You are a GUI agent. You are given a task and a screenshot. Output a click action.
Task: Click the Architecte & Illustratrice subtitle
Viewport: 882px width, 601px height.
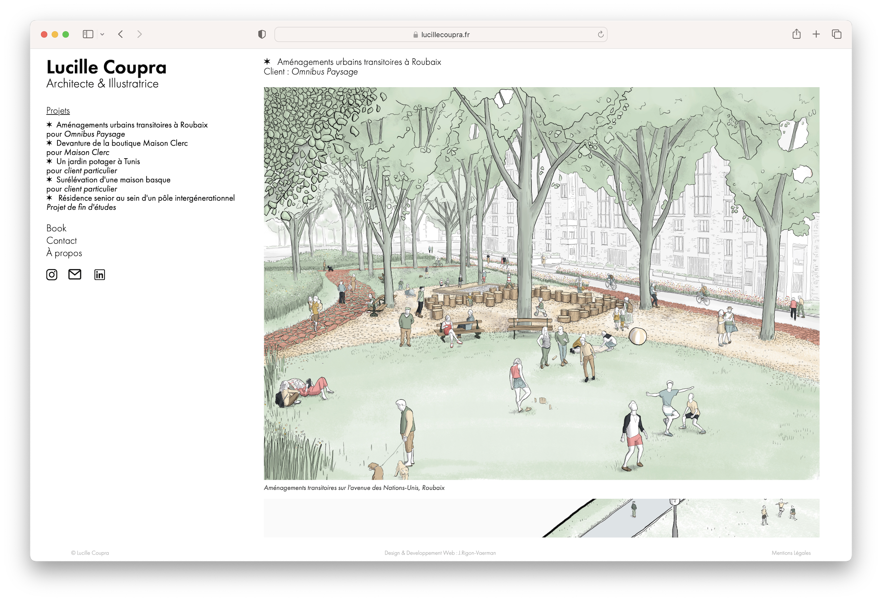[103, 83]
